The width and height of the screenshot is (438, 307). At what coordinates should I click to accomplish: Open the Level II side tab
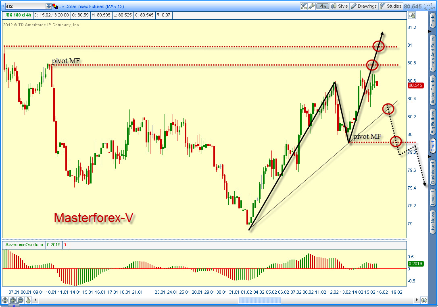pyautogui.click(x=433, y=198)
